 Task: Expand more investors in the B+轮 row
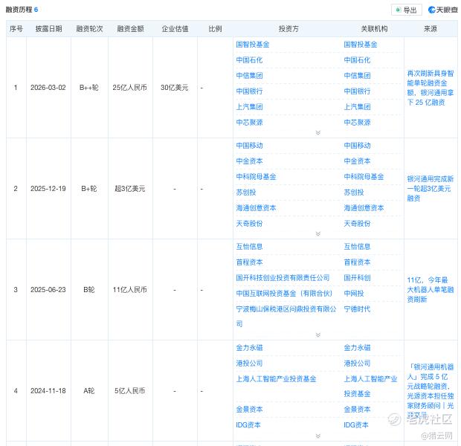pyautogui.click(x=317, y=233)
